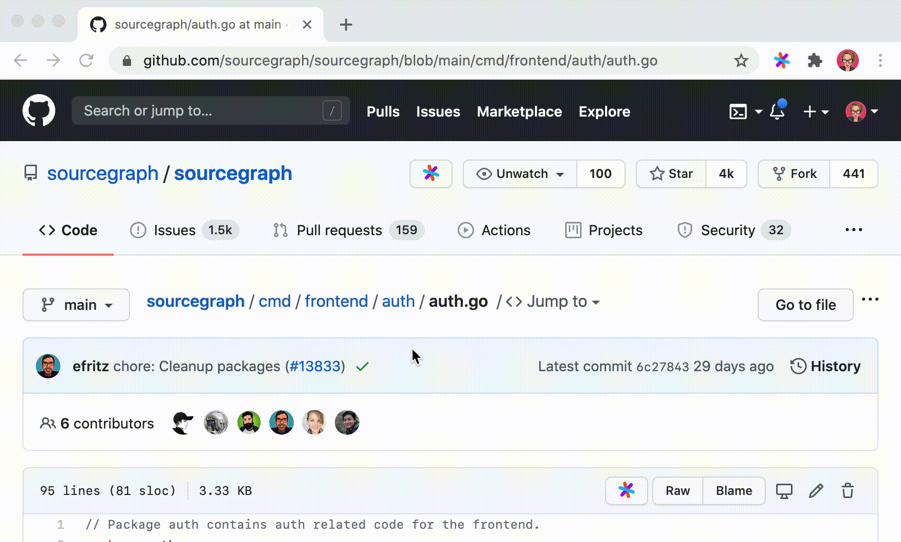The width and height of the screenshot is (901, 542).
Task: Open Marketplace in the header
Action: click(x=520, y=111)
